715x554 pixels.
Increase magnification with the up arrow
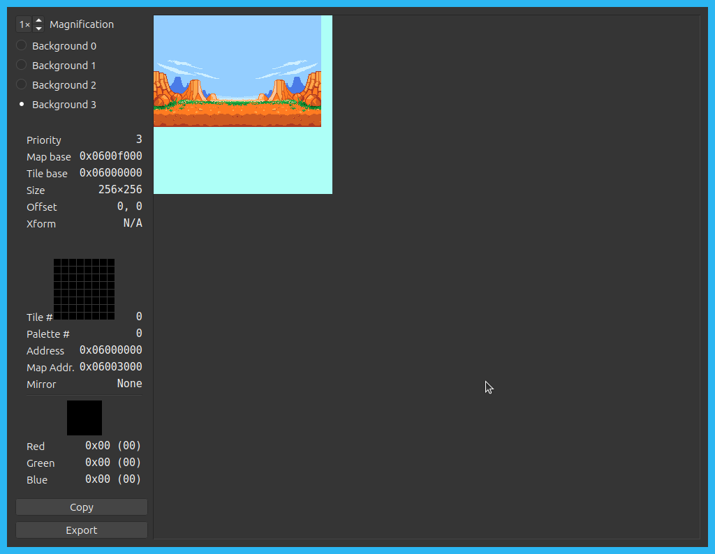[x=38, y=20]
